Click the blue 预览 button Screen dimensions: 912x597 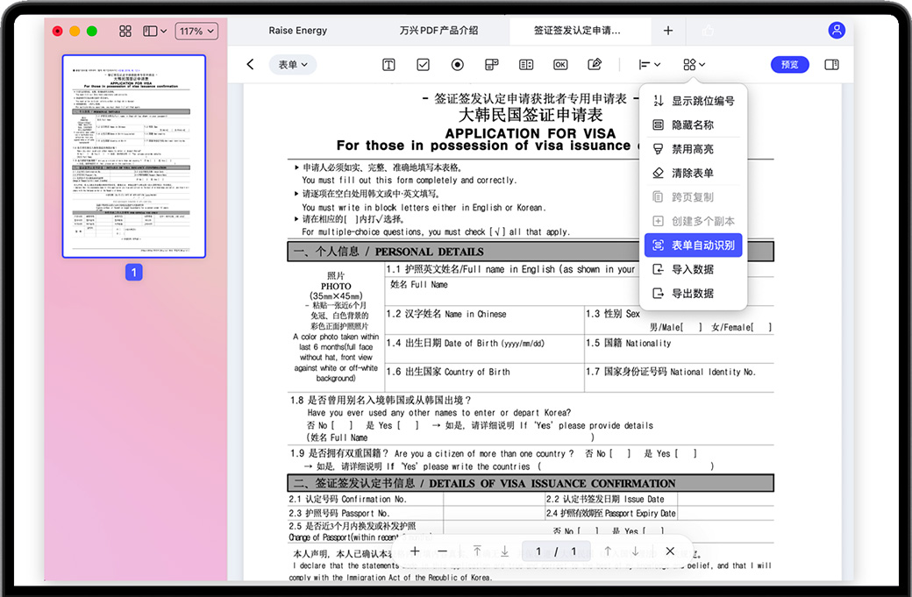click(789, 65)
